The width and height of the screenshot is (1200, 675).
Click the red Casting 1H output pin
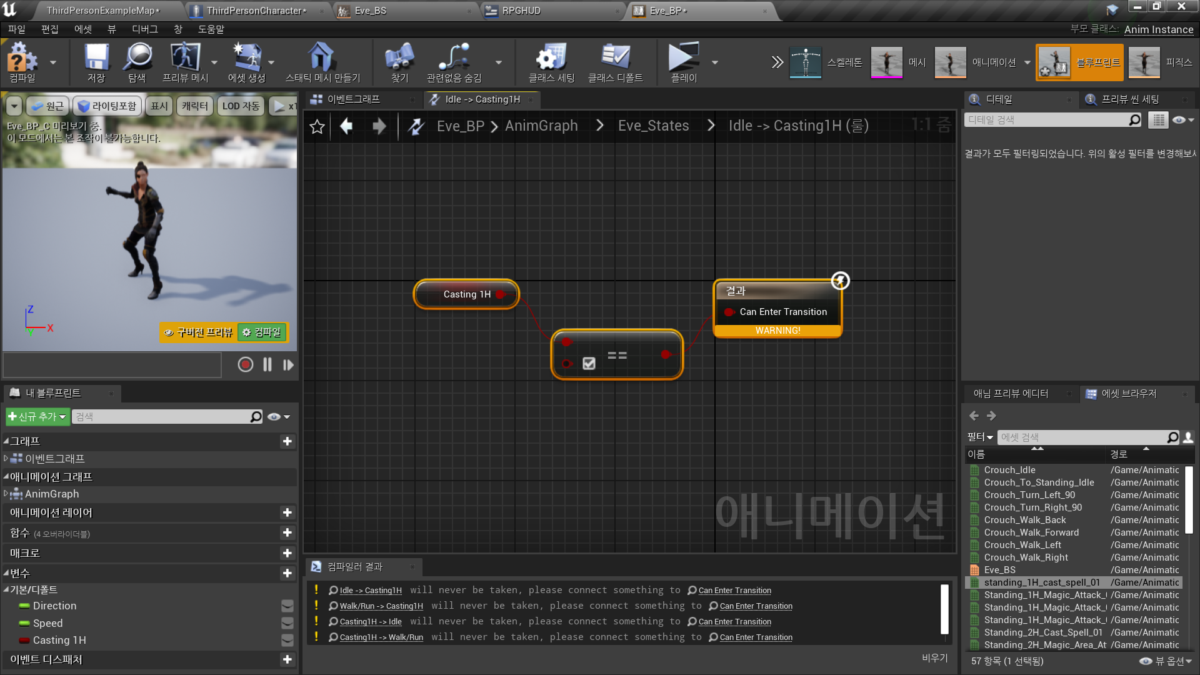point(500,294)
